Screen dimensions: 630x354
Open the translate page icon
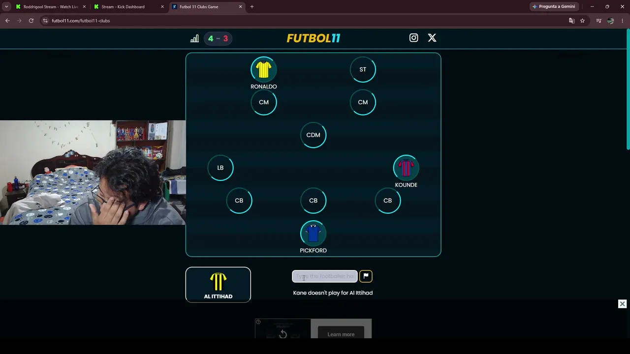coord(571,21)
